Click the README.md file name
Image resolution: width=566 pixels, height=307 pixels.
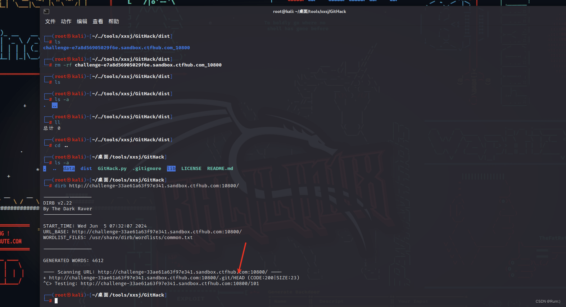[220, 169]
